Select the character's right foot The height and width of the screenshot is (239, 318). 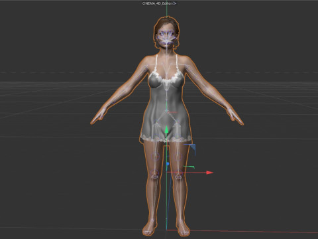149,228
